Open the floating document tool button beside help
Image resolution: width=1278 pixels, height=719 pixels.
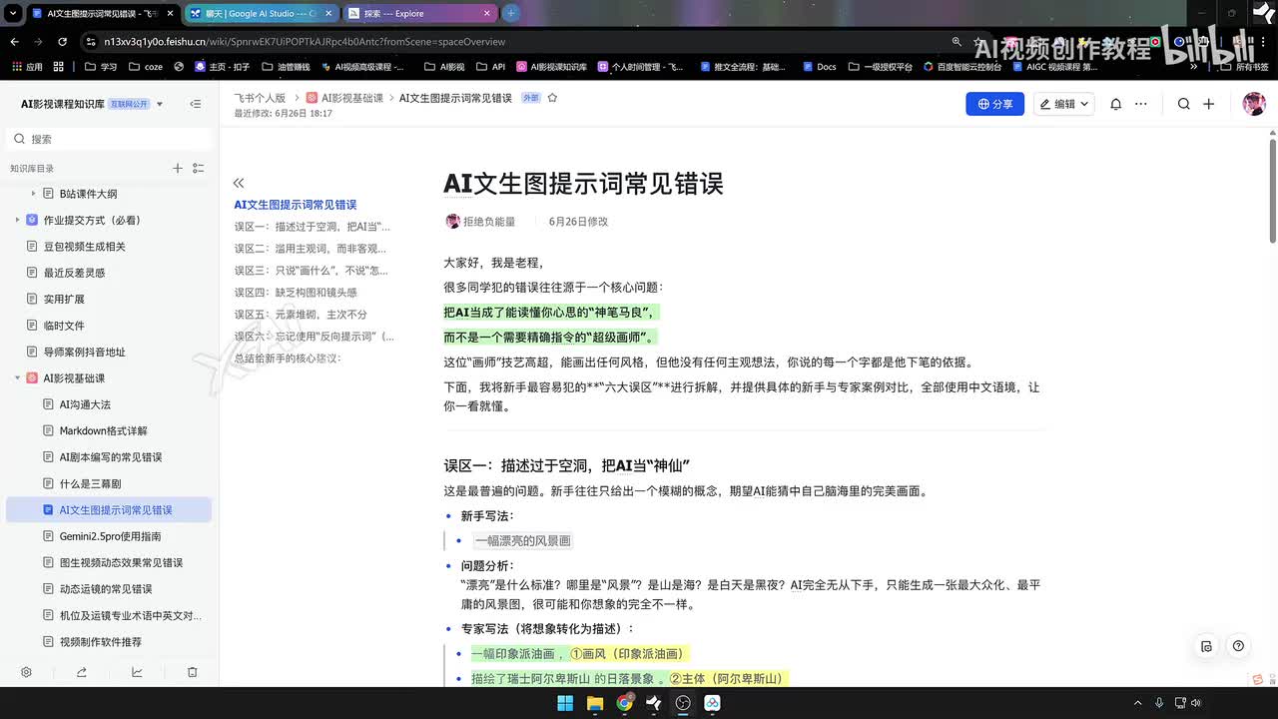point(1206,646)
